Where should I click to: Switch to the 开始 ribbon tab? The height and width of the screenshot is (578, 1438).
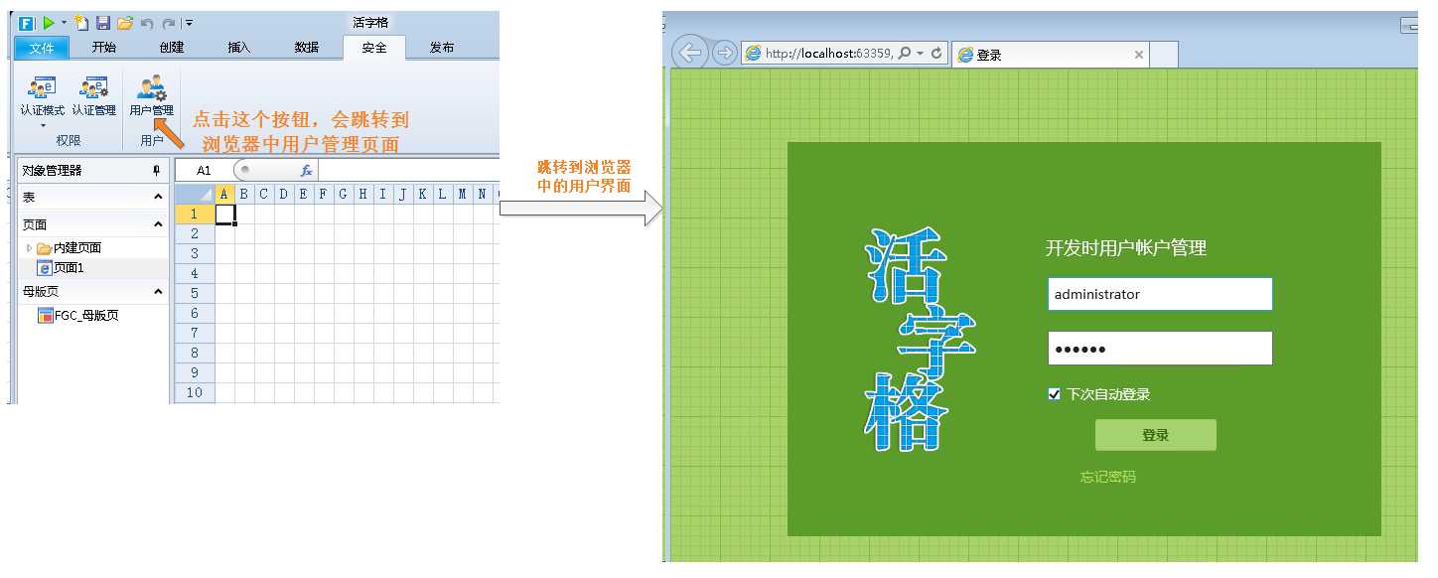(103, 47)
